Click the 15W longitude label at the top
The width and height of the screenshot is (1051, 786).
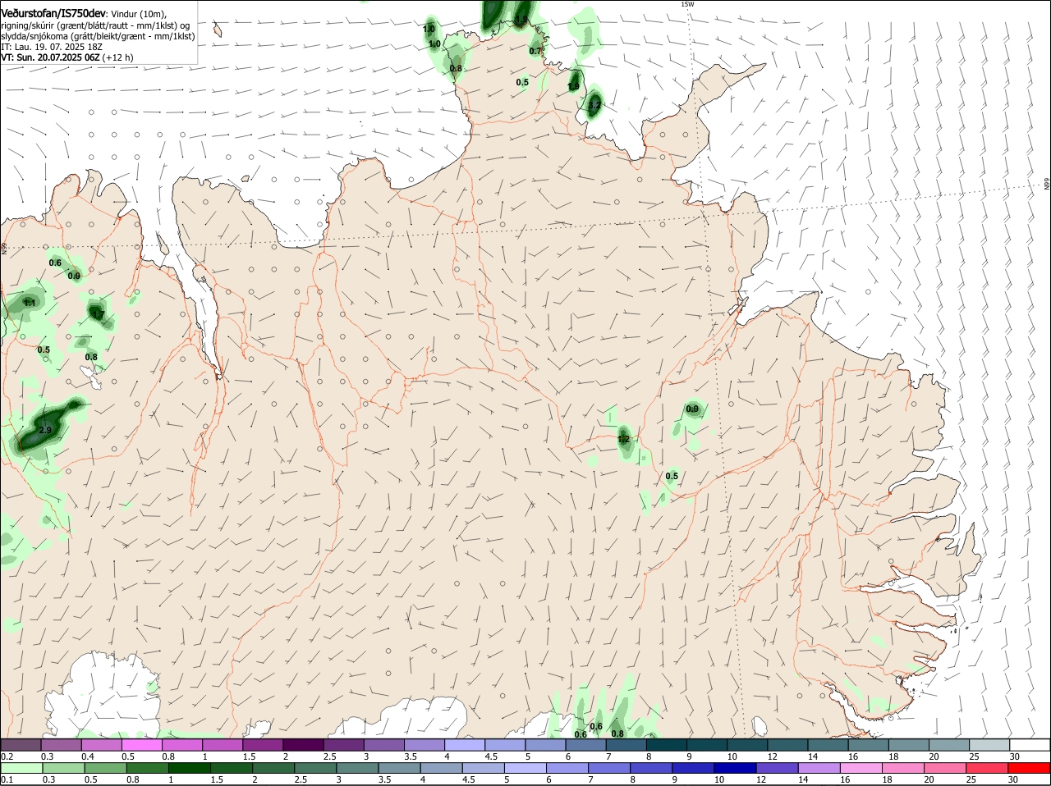(x=687, y=4)
